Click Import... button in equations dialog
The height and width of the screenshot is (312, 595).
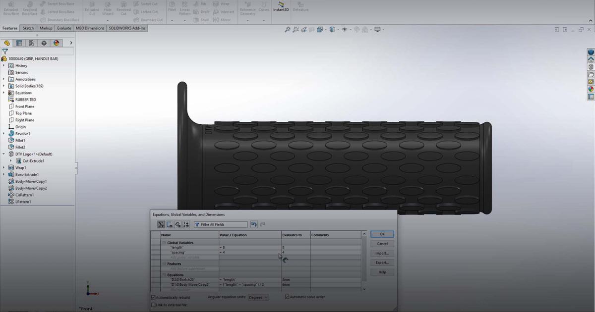tap(382, 253)
